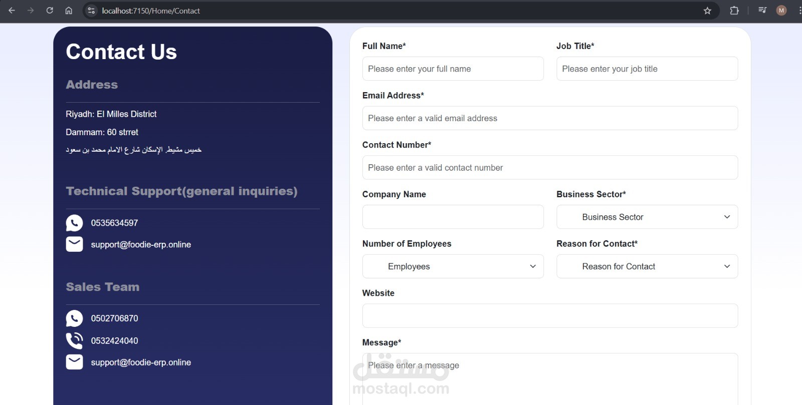802x405 pixels.
Task: Open the media control icon in toolbar
Action: (762, 11)
